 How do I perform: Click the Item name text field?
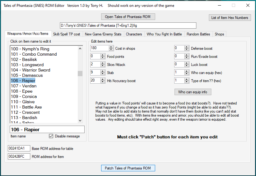[47, 129]
